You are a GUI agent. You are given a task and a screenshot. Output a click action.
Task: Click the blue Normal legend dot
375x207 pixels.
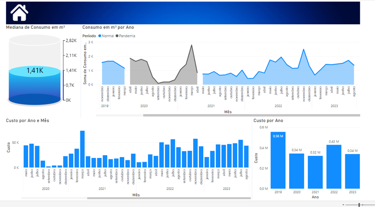(x=99, y=36)
